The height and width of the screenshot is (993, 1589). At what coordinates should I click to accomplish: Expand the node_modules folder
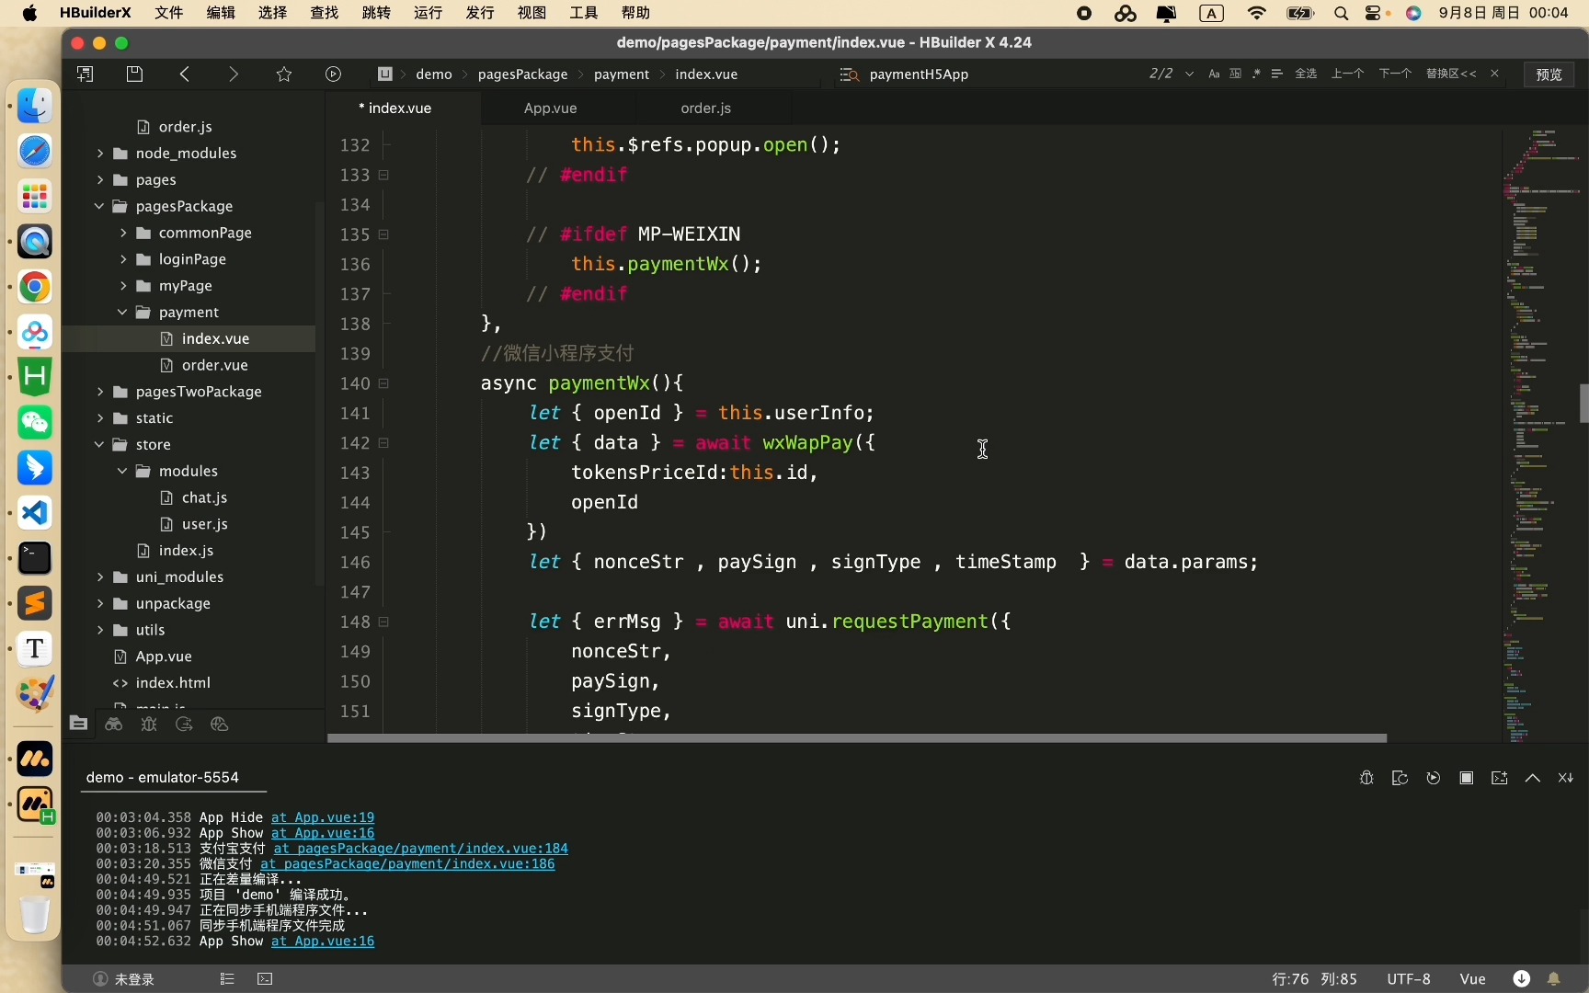[x=99, y=154]
